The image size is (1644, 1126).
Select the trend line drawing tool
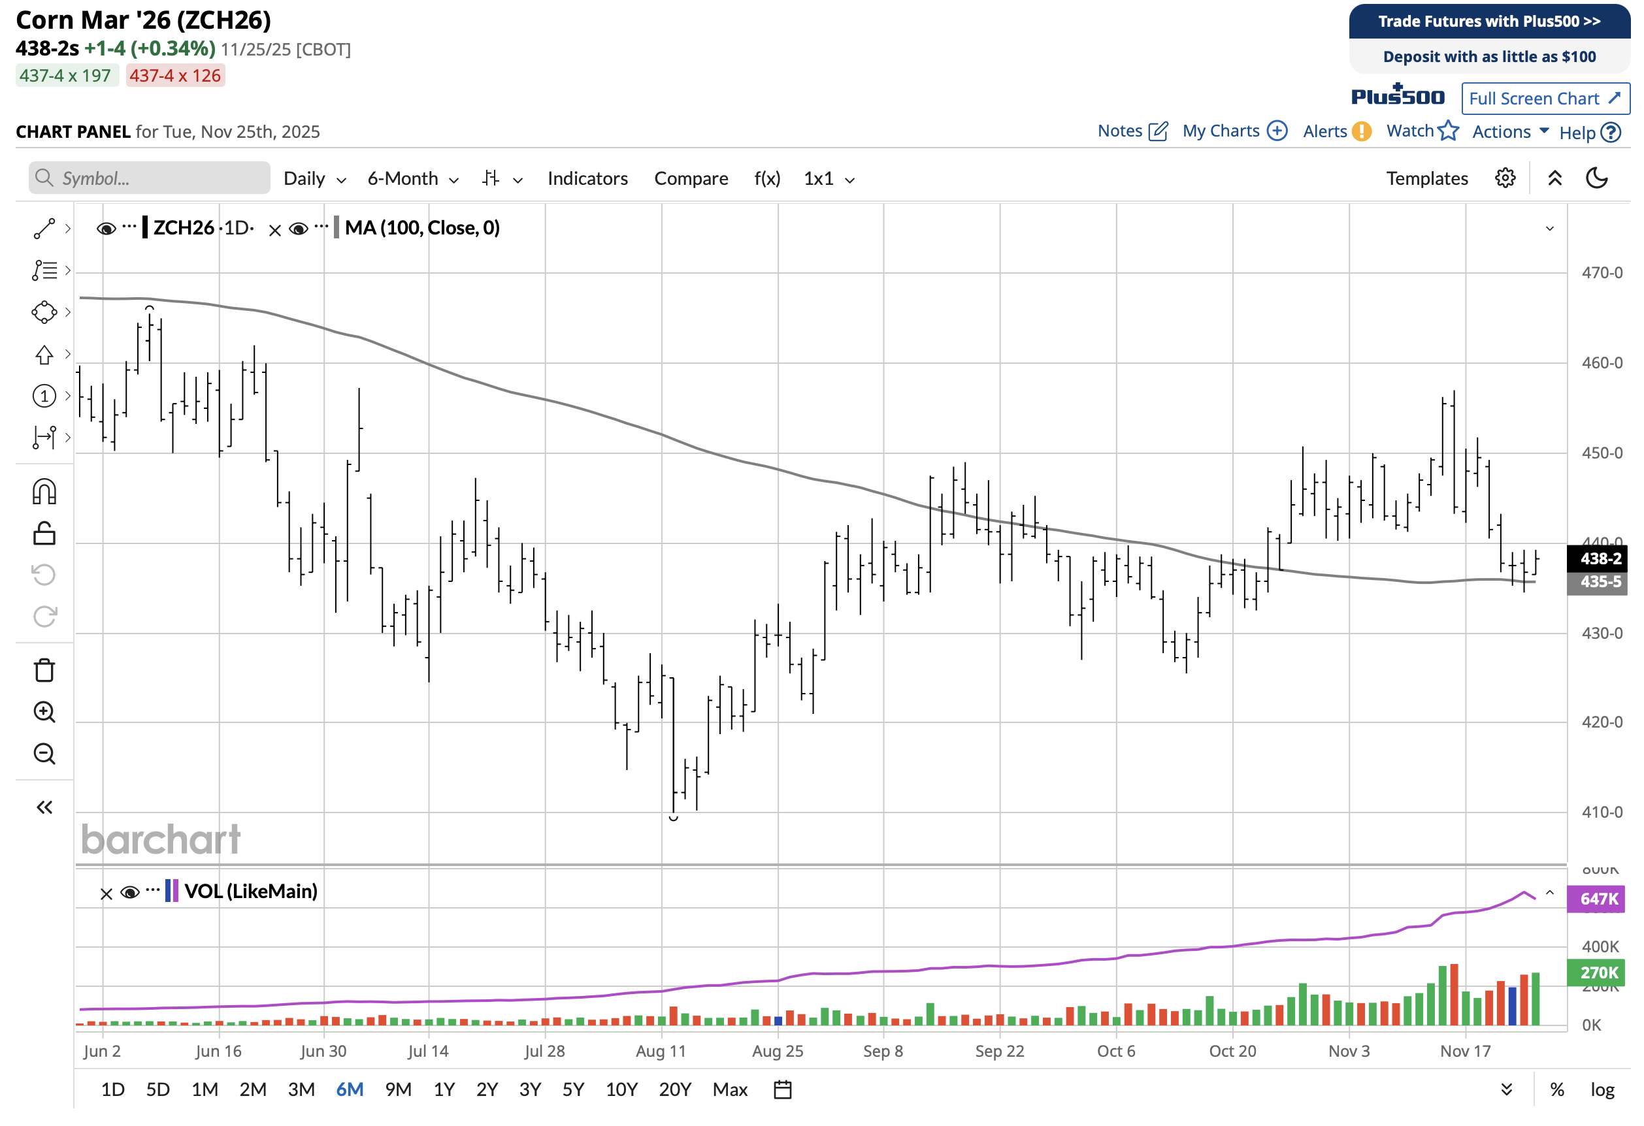click(x=44, y=229)
